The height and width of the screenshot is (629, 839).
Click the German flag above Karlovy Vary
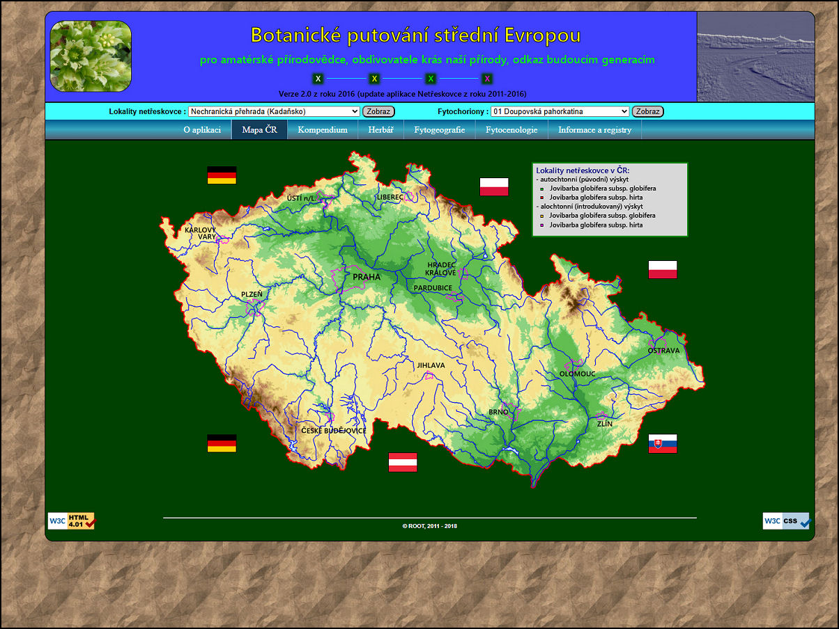(222, 175)
